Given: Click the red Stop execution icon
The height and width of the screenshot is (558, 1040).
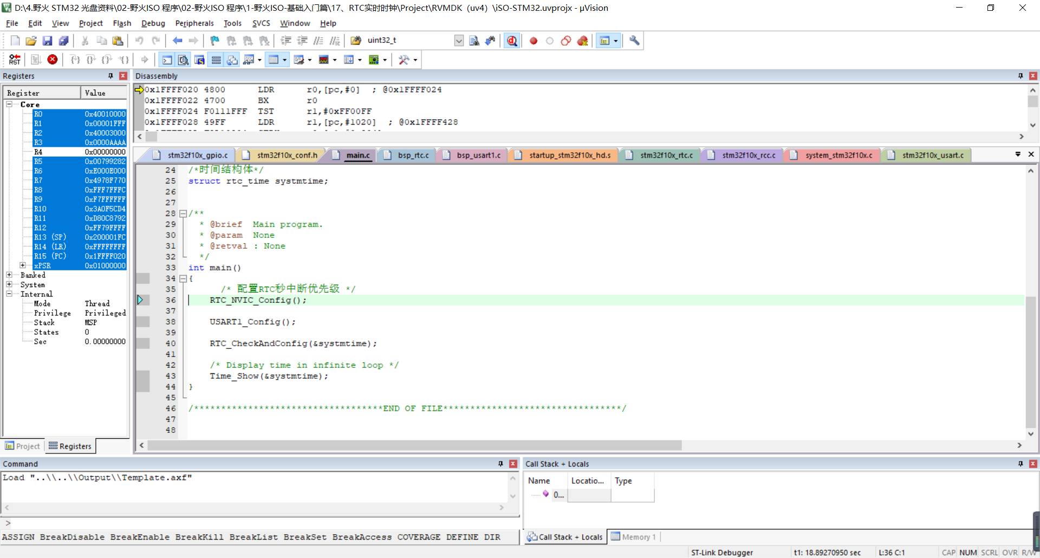Looking at the screenshot, I should (53, 60).
